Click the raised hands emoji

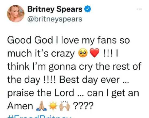[65, 106]
